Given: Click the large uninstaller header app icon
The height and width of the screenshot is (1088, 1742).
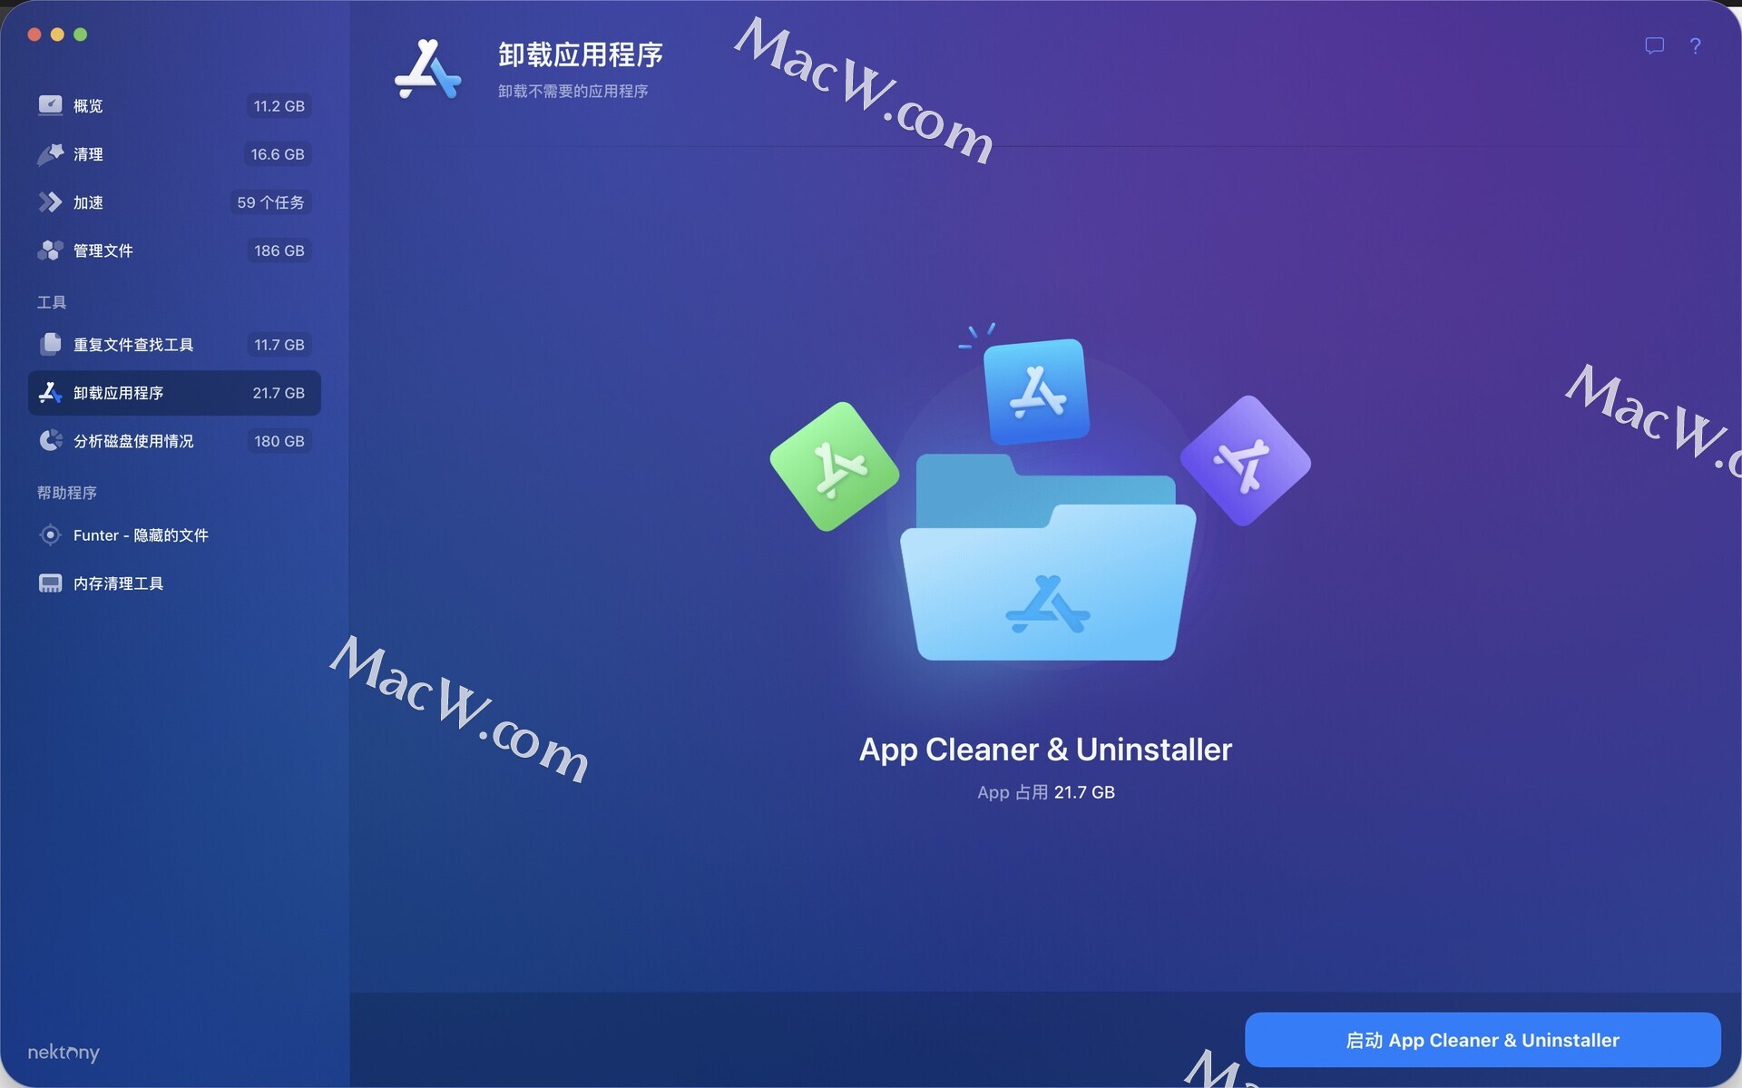Looking at the screenshot, I should click(x=428, y=69).
